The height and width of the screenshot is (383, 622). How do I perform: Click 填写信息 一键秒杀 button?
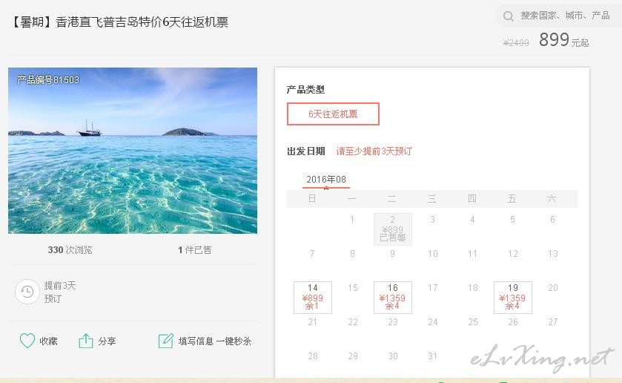point(214,341)
